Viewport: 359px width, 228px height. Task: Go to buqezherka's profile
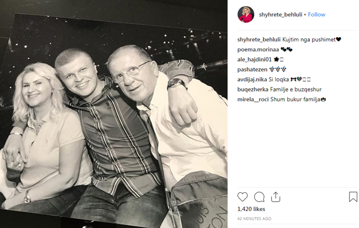[x=253, y=89]
